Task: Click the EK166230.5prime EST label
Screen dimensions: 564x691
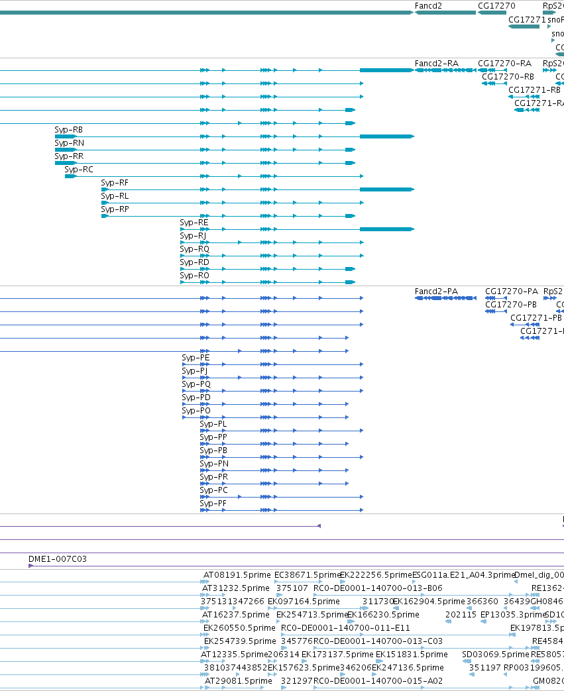Action: tap(383, 614)
